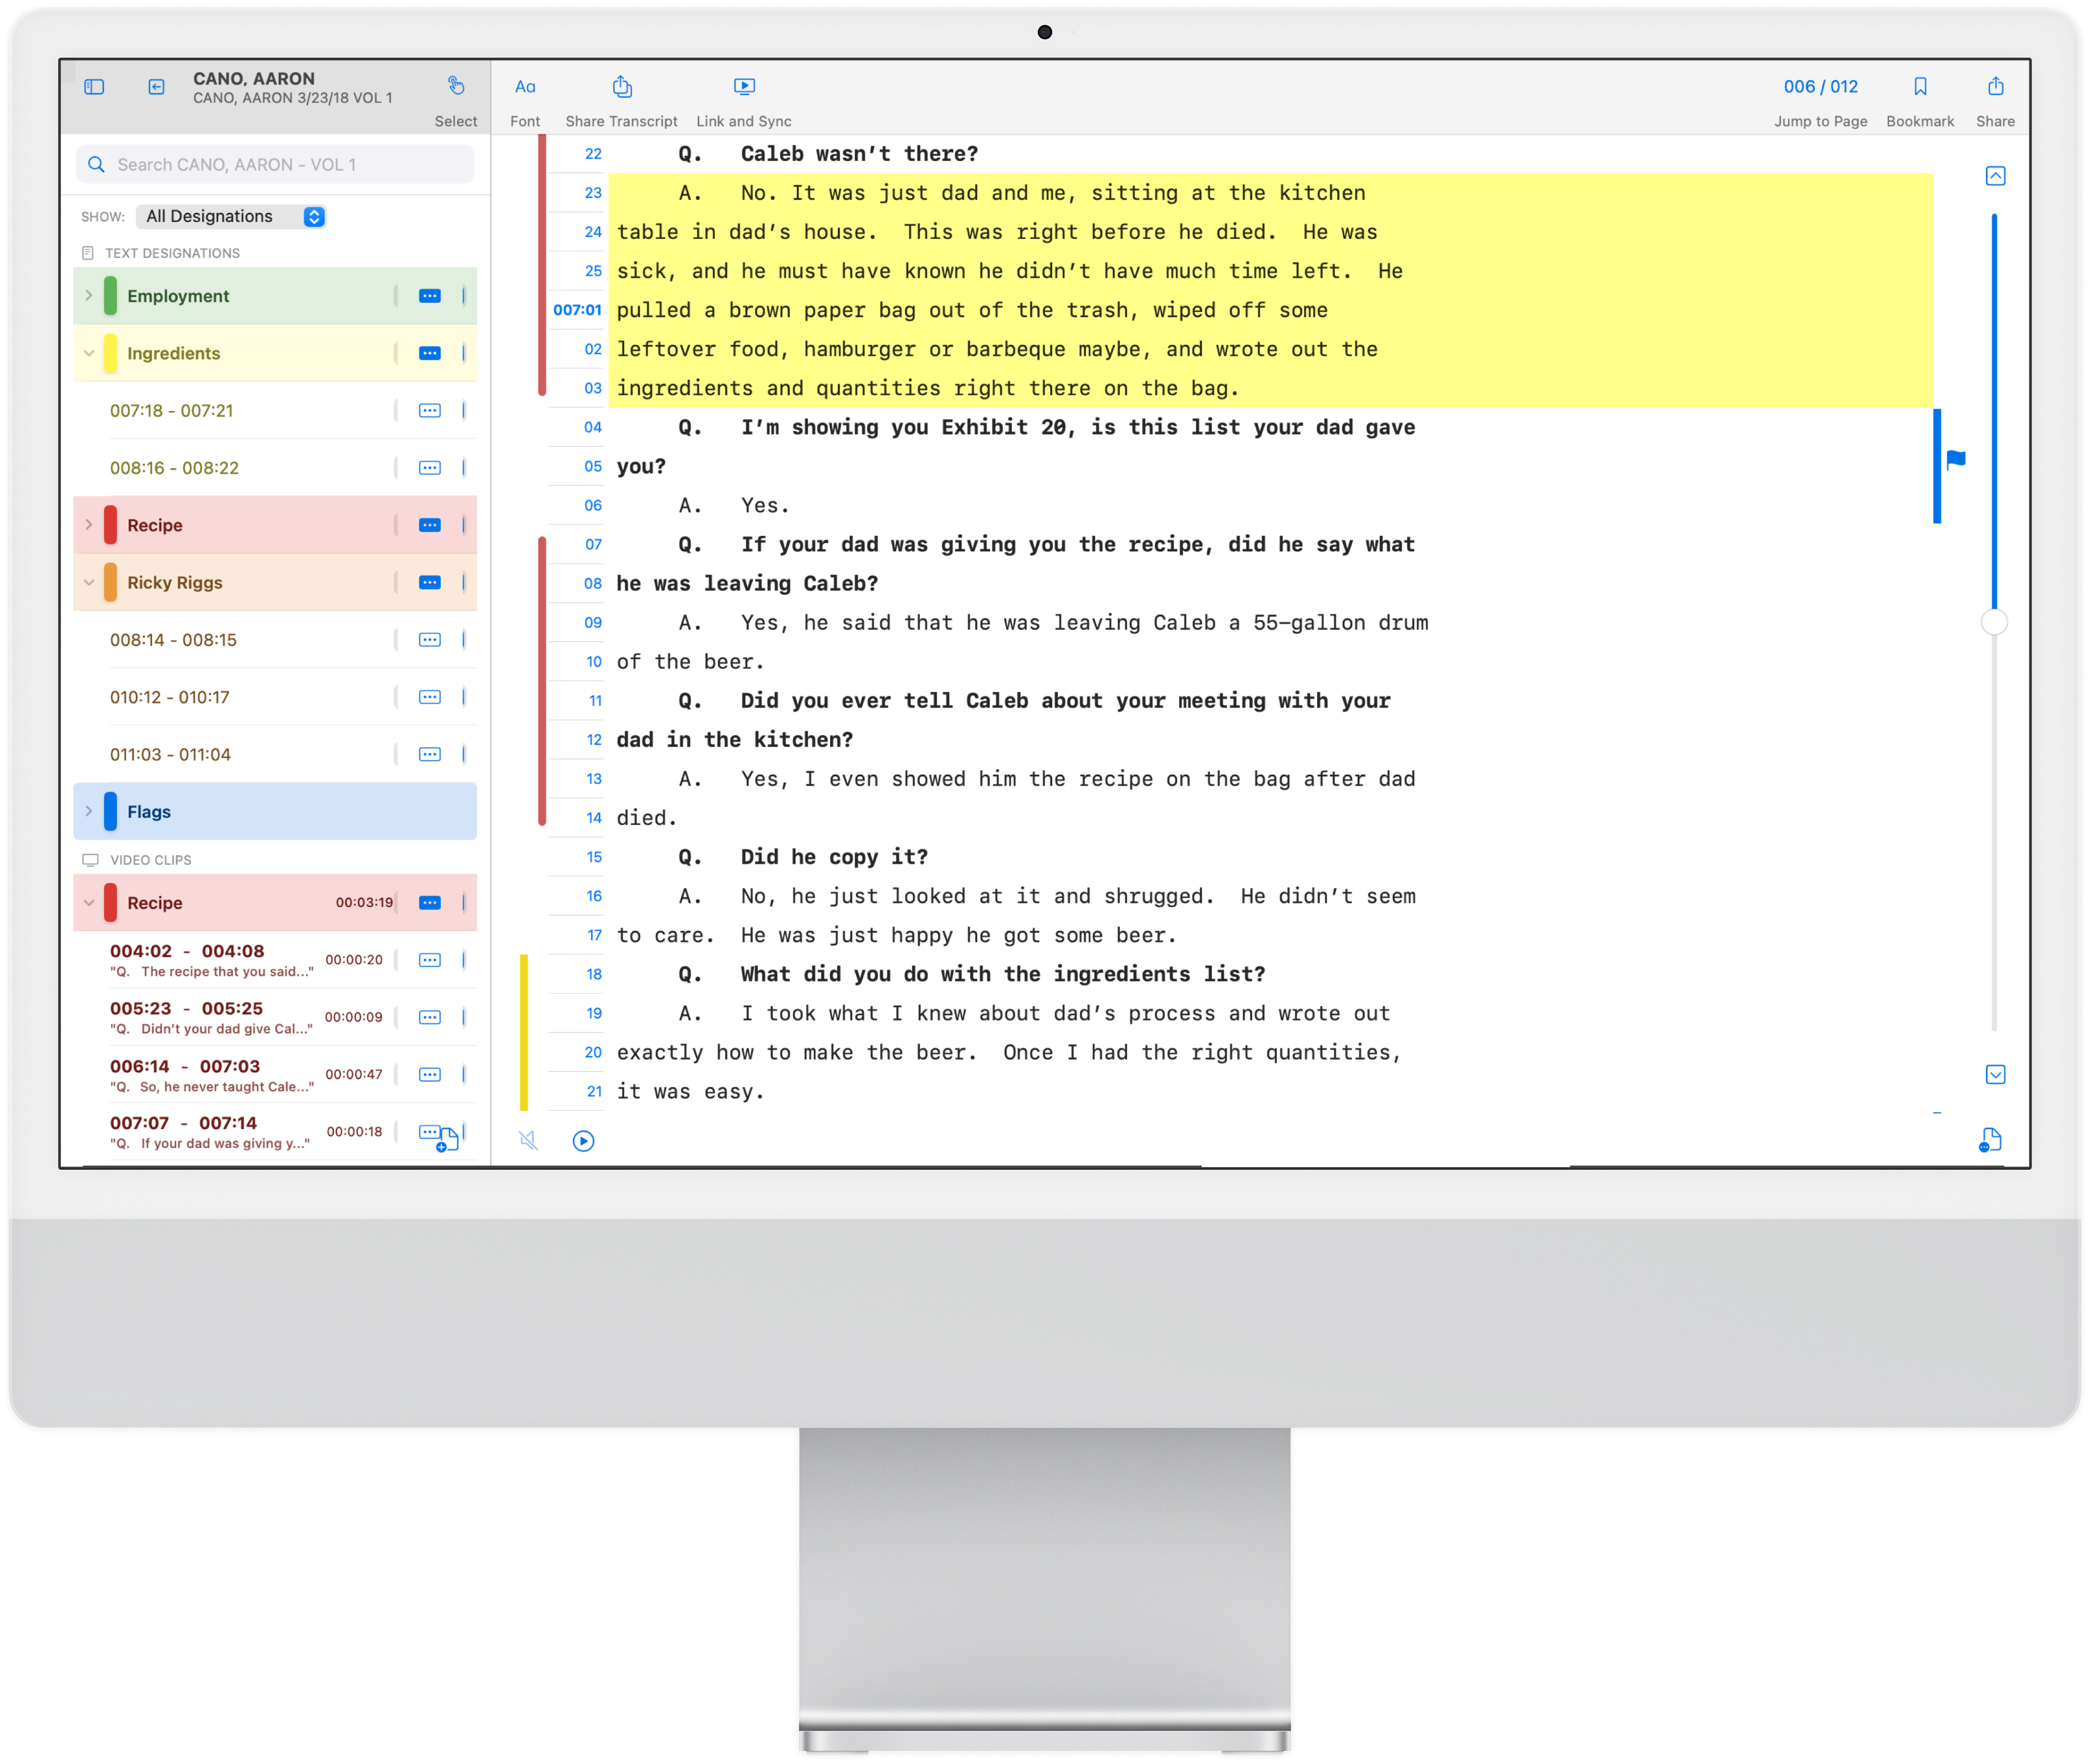Bookmark the current page
The height and width of the screenshot is (1764, 2090).
[x=1920, y=87]
